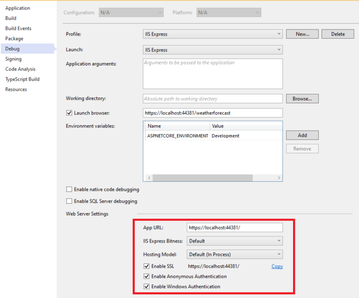
Task: Click the App URL text field
Action: click(234, 227)
